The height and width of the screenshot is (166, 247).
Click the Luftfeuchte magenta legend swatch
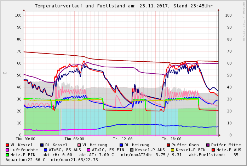7,150
